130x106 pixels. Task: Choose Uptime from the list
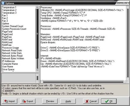pyautogui.click(x=5, y=23)
